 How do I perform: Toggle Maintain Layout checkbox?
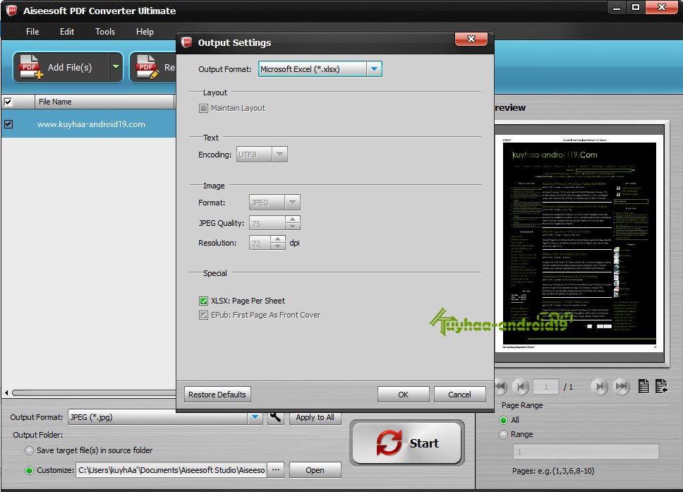pos(203,108)
